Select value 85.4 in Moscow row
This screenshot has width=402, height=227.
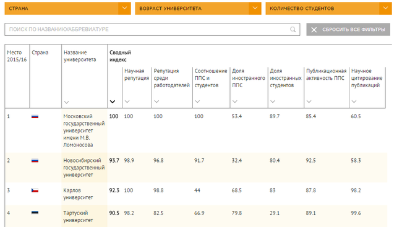(310, 116)
